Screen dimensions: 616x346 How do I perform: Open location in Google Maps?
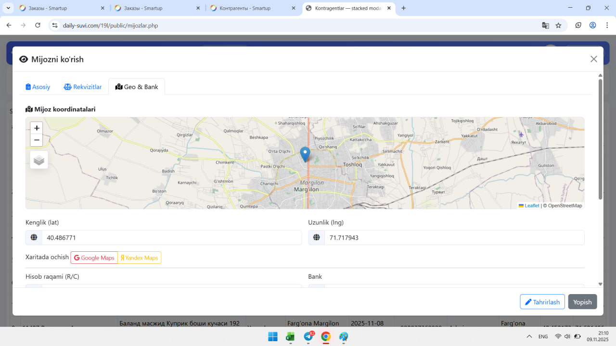94,258
